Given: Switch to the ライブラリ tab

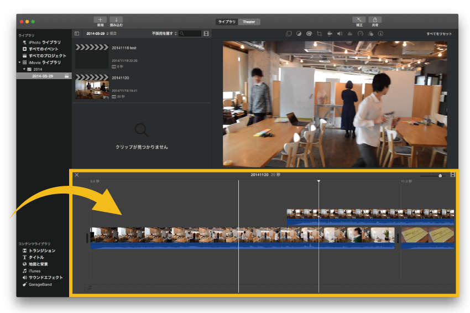Looking at the screenshot, I should [x=227, y=22].
